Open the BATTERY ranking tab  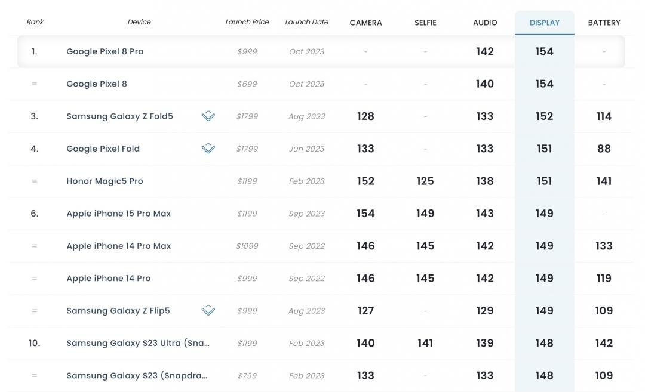pos(604,23)
